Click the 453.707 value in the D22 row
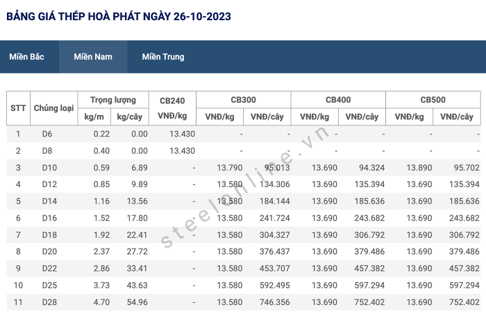 point(275,268)
